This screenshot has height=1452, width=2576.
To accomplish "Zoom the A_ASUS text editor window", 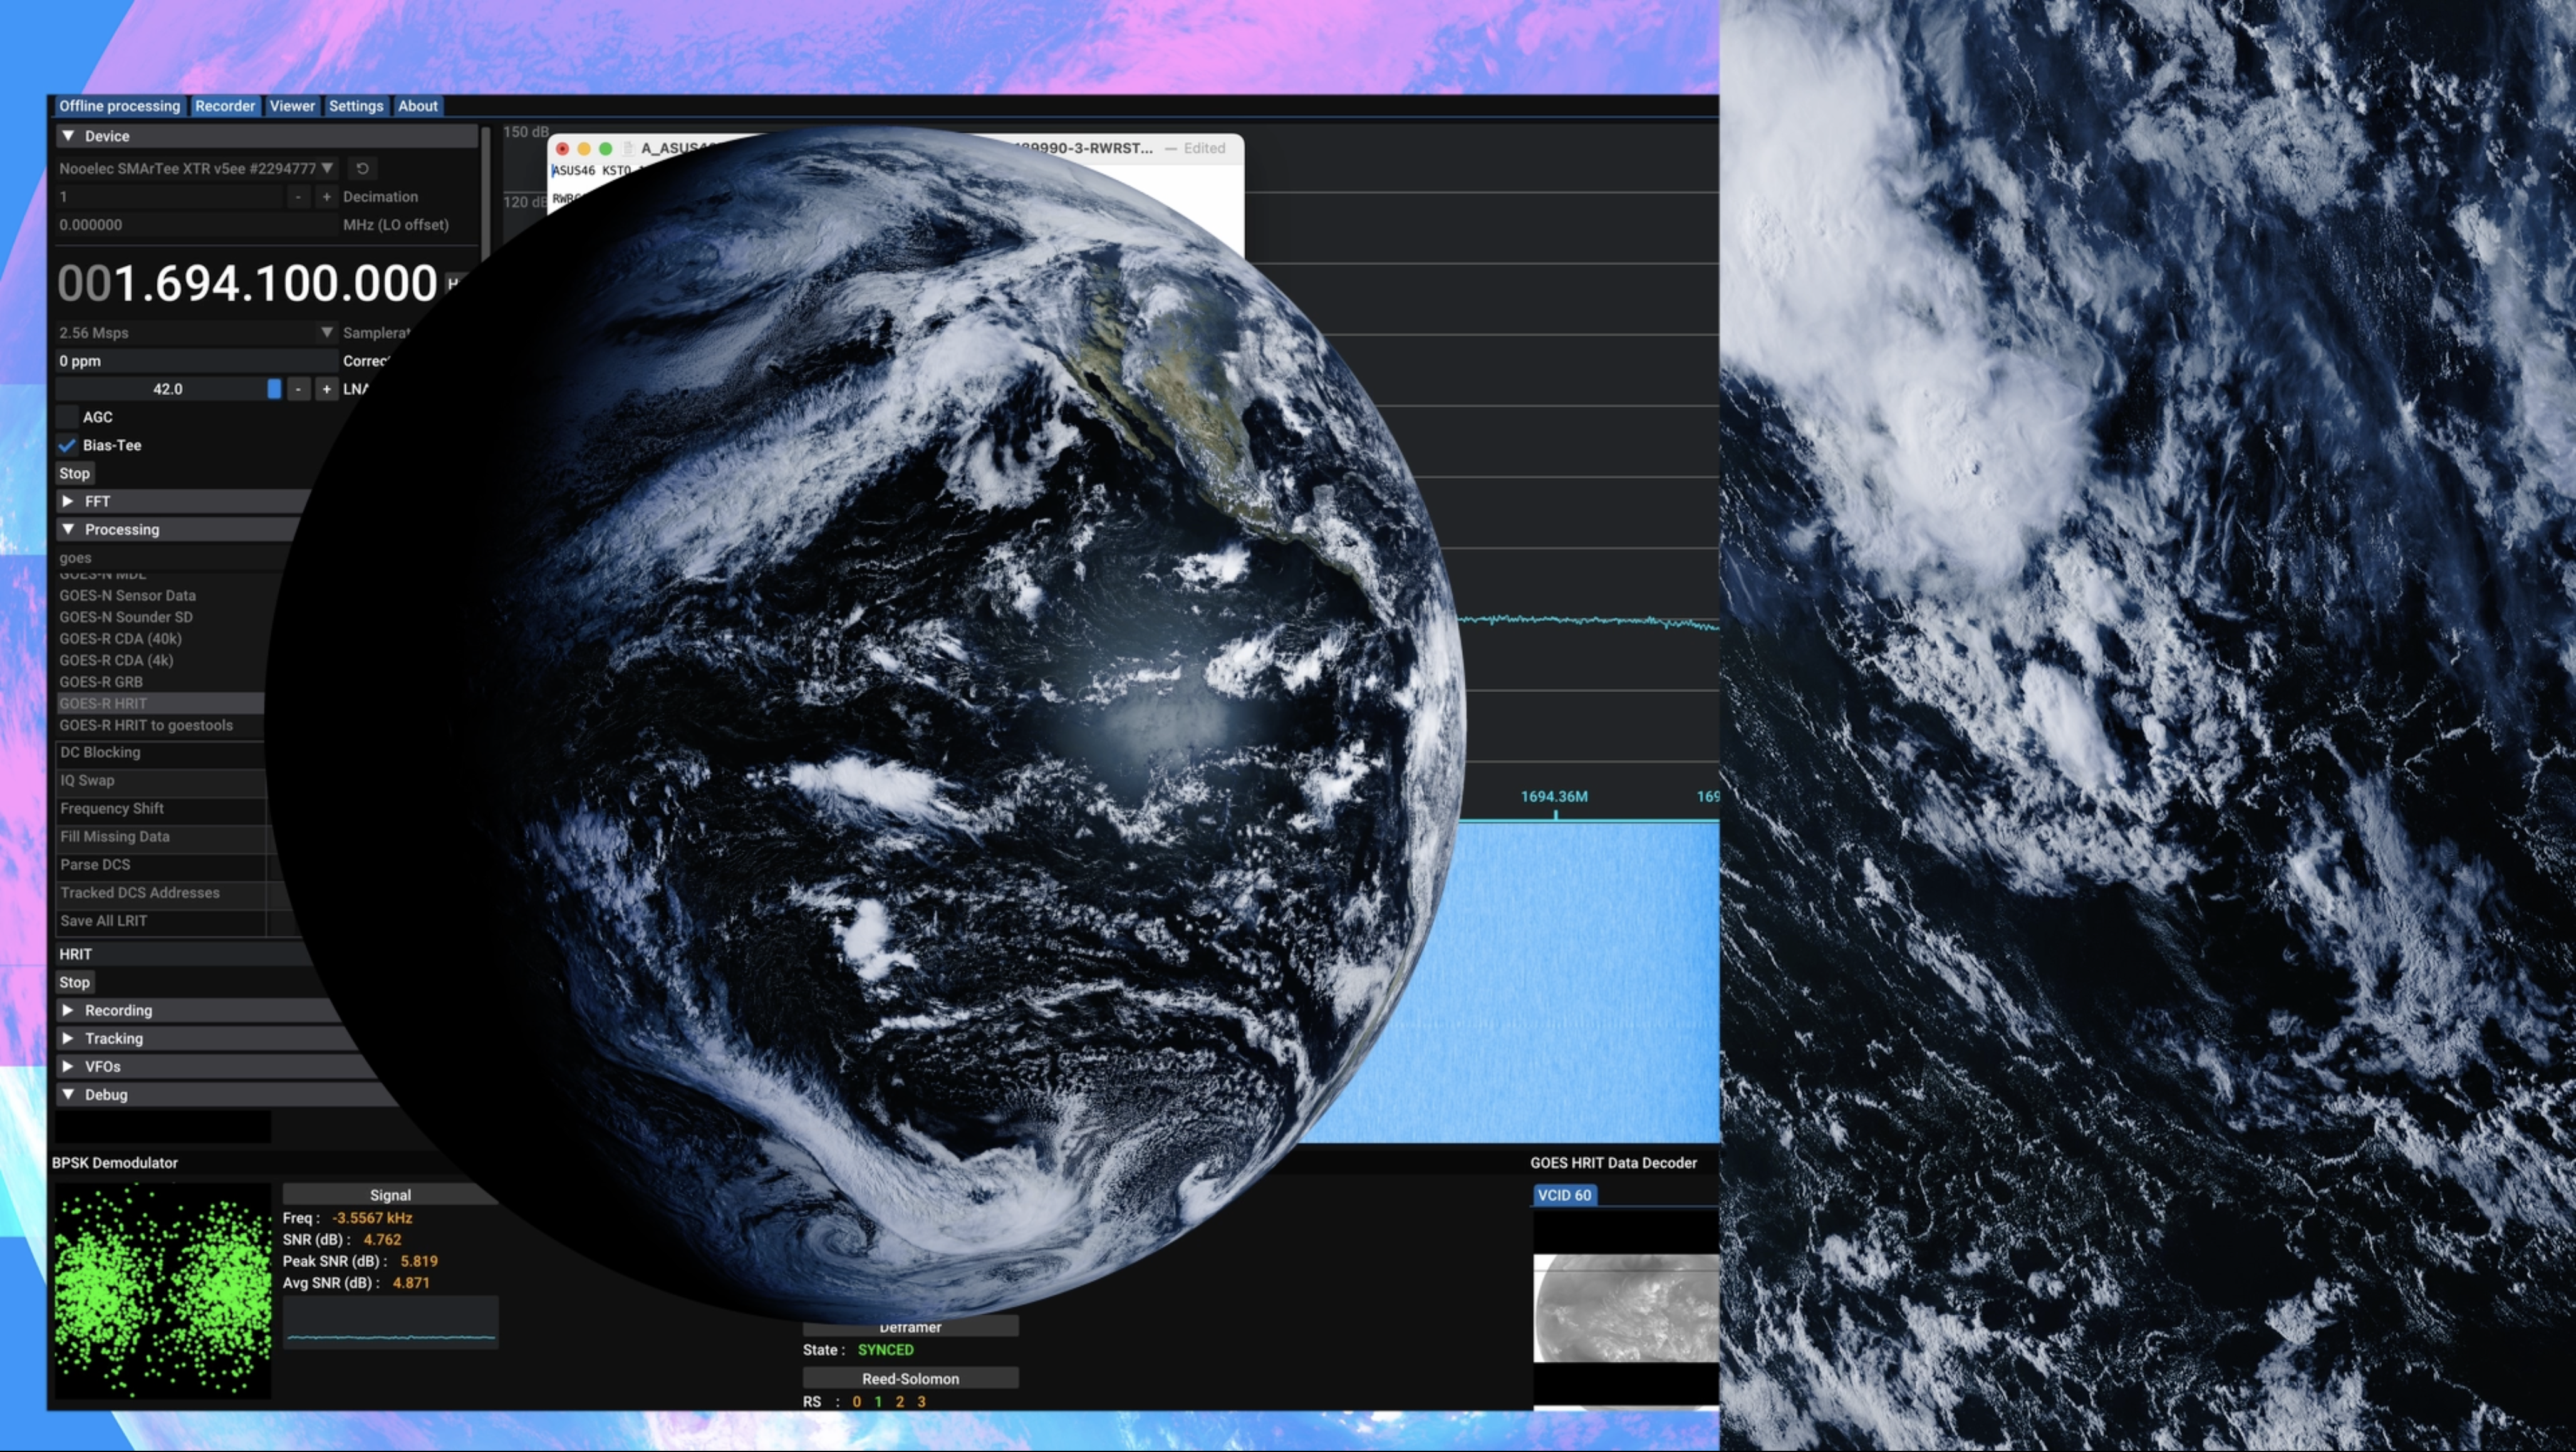I will 605,148.
